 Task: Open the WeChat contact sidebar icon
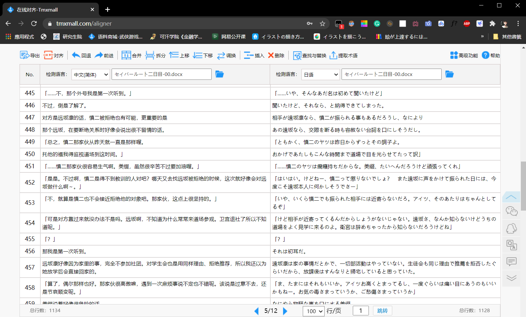point(511,211)
